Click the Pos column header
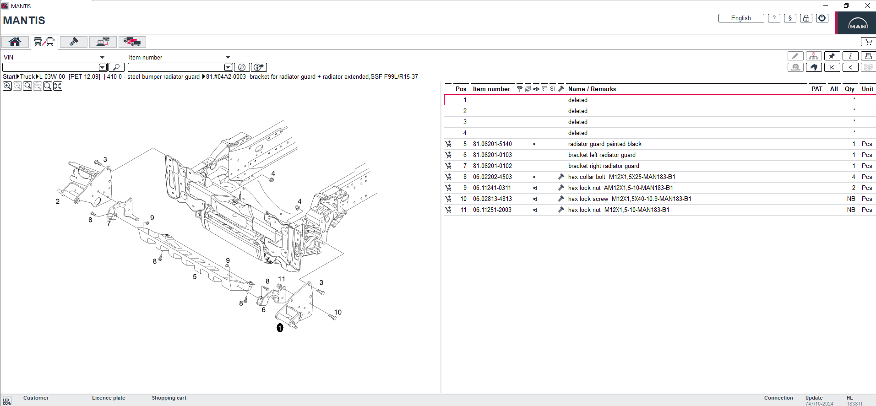The height and width of the screenshot is (406, 876). pyautogui.click(x=461, y=89)
